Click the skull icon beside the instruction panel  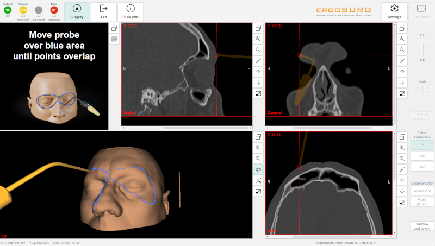115,39
